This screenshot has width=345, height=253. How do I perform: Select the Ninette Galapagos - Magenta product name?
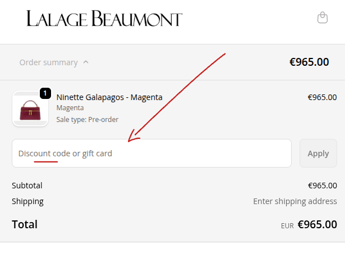point(109,97)
